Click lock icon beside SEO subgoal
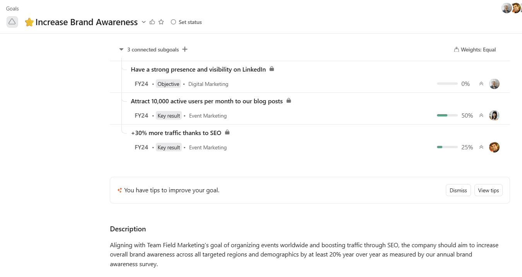The image size is (522, 277). coord(227,132)
